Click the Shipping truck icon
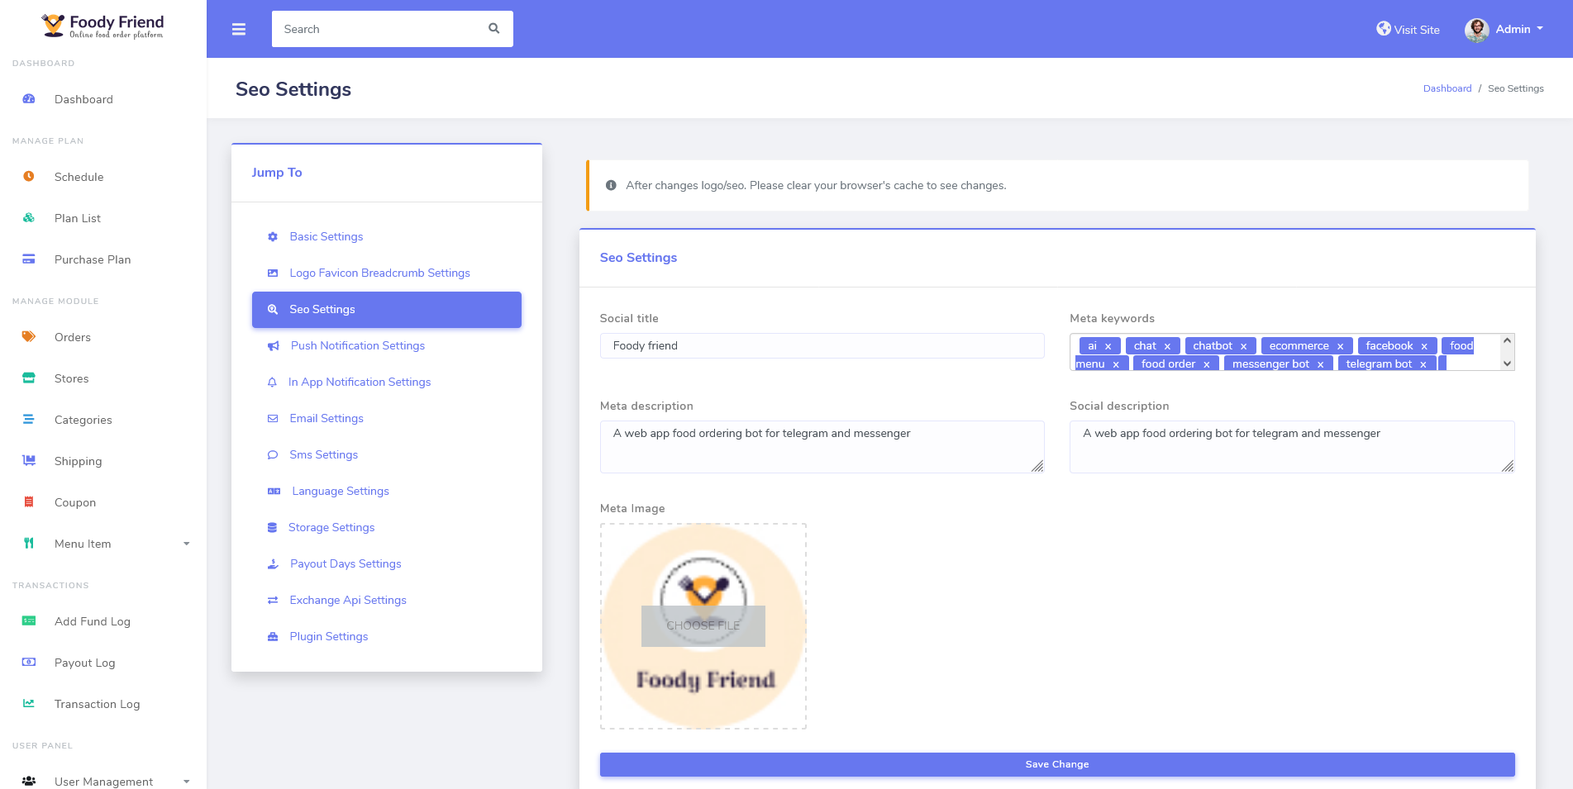The height and width of the screenshot is (789, 1573). coord(29,461)
